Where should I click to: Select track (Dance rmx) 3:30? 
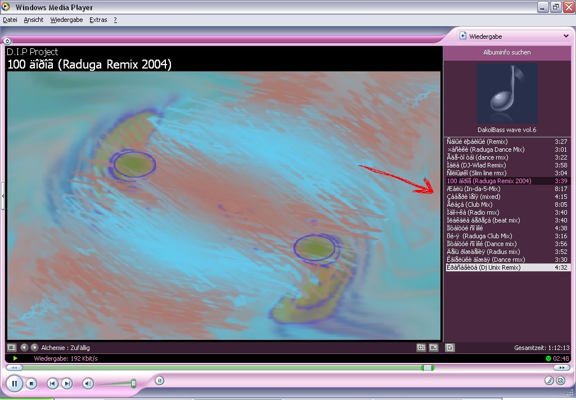click(507, 260)
